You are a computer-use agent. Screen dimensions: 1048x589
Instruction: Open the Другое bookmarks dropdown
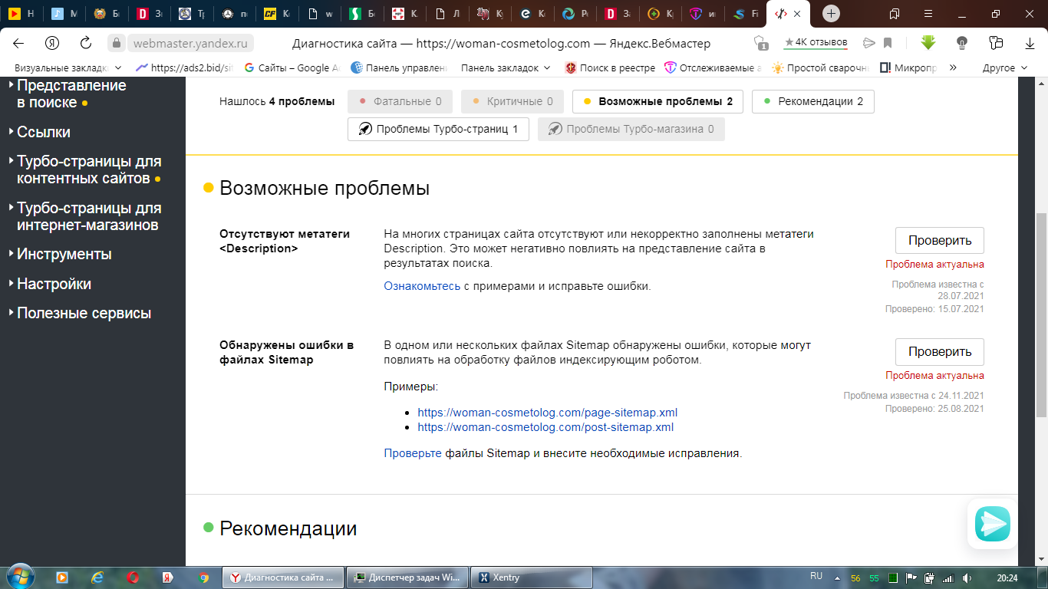pyautogui.click(x=1005, y=67)
